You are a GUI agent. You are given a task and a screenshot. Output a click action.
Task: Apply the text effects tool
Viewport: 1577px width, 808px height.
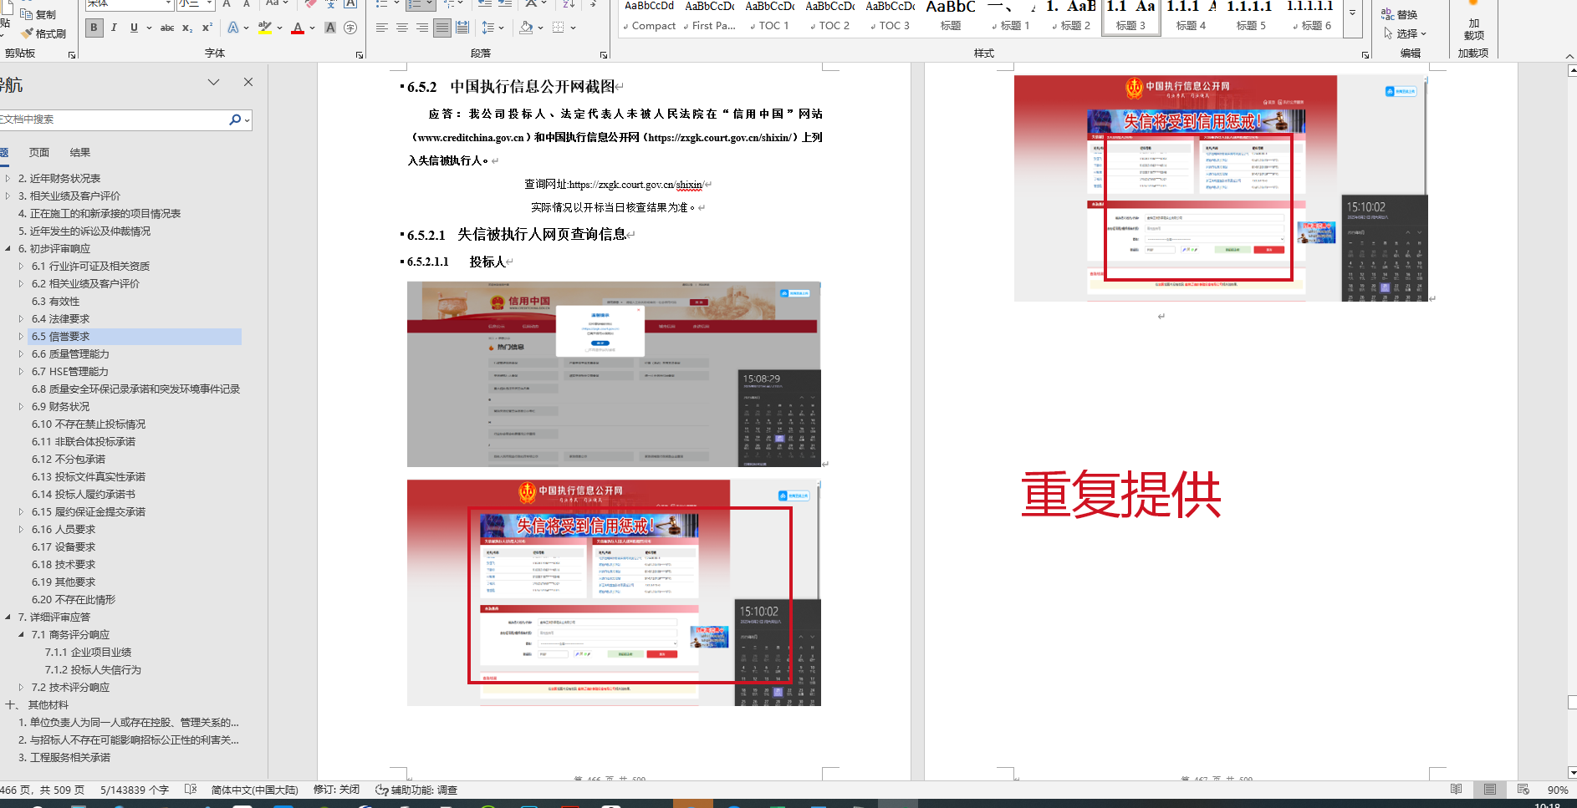coord(233,28)
